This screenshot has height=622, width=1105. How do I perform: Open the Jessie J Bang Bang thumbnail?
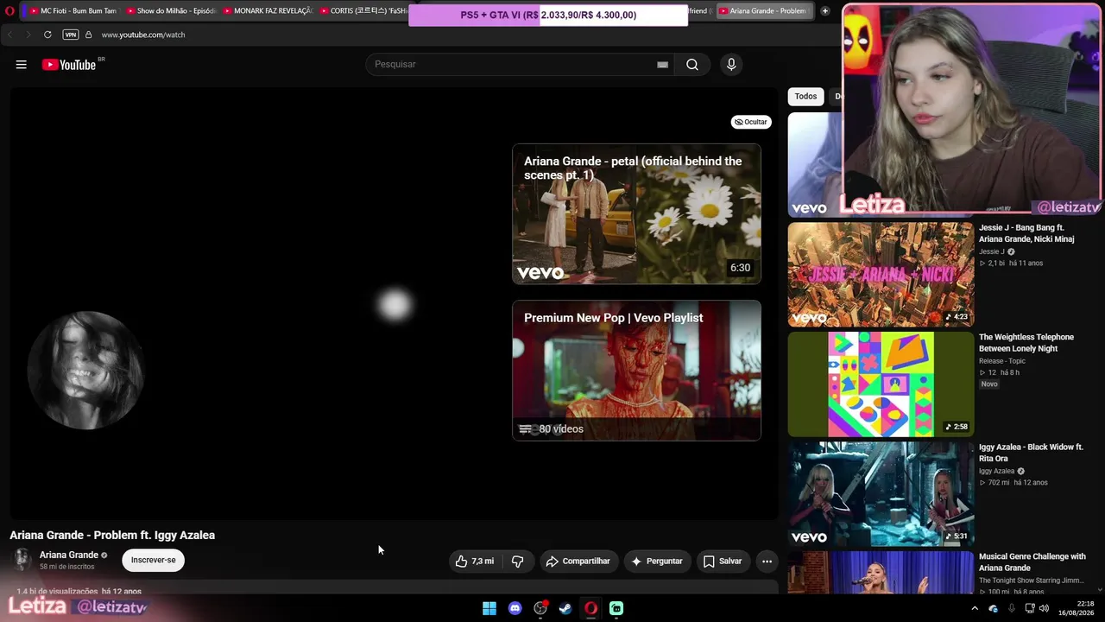(881, 275)
